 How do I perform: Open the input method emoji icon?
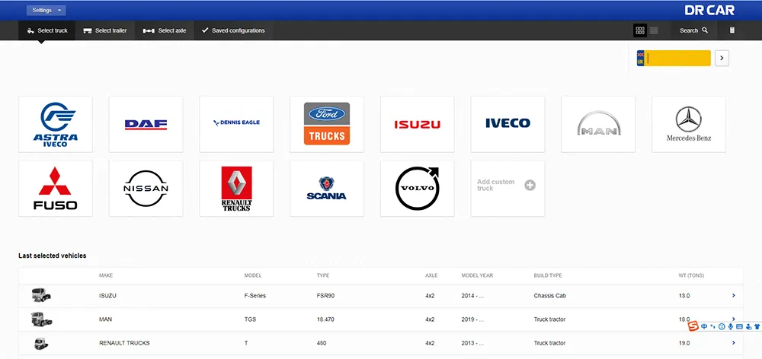coord(722,326)
